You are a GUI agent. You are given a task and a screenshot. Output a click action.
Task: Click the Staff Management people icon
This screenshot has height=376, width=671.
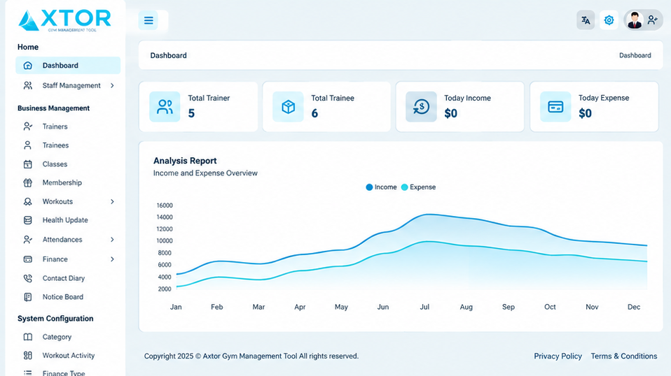tap(28, 85)
